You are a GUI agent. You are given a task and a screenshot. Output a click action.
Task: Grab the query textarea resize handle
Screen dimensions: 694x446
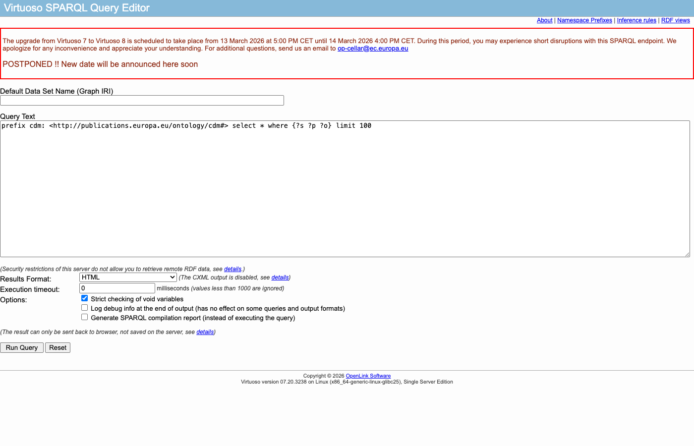(687, 254)
